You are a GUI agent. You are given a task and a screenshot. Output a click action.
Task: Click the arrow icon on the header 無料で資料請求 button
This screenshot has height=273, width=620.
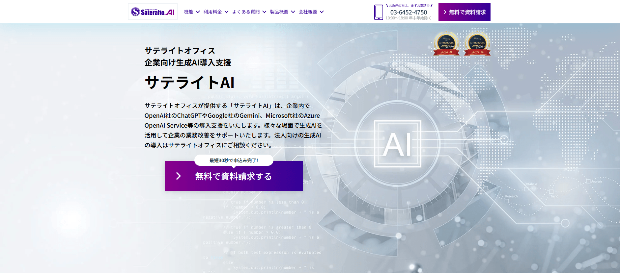(x=445, y=12)
